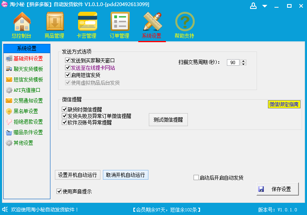Click the 短信发货模板 envelope icon
307x215 pixels.
(9, 80)
